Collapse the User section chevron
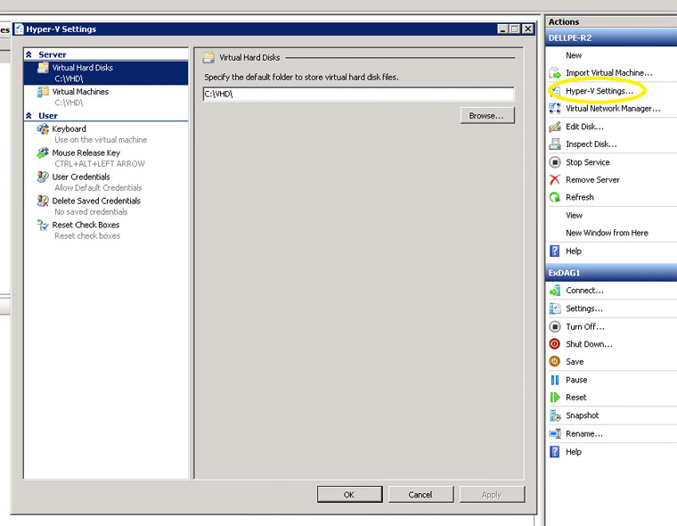 [x=29, y=115]
